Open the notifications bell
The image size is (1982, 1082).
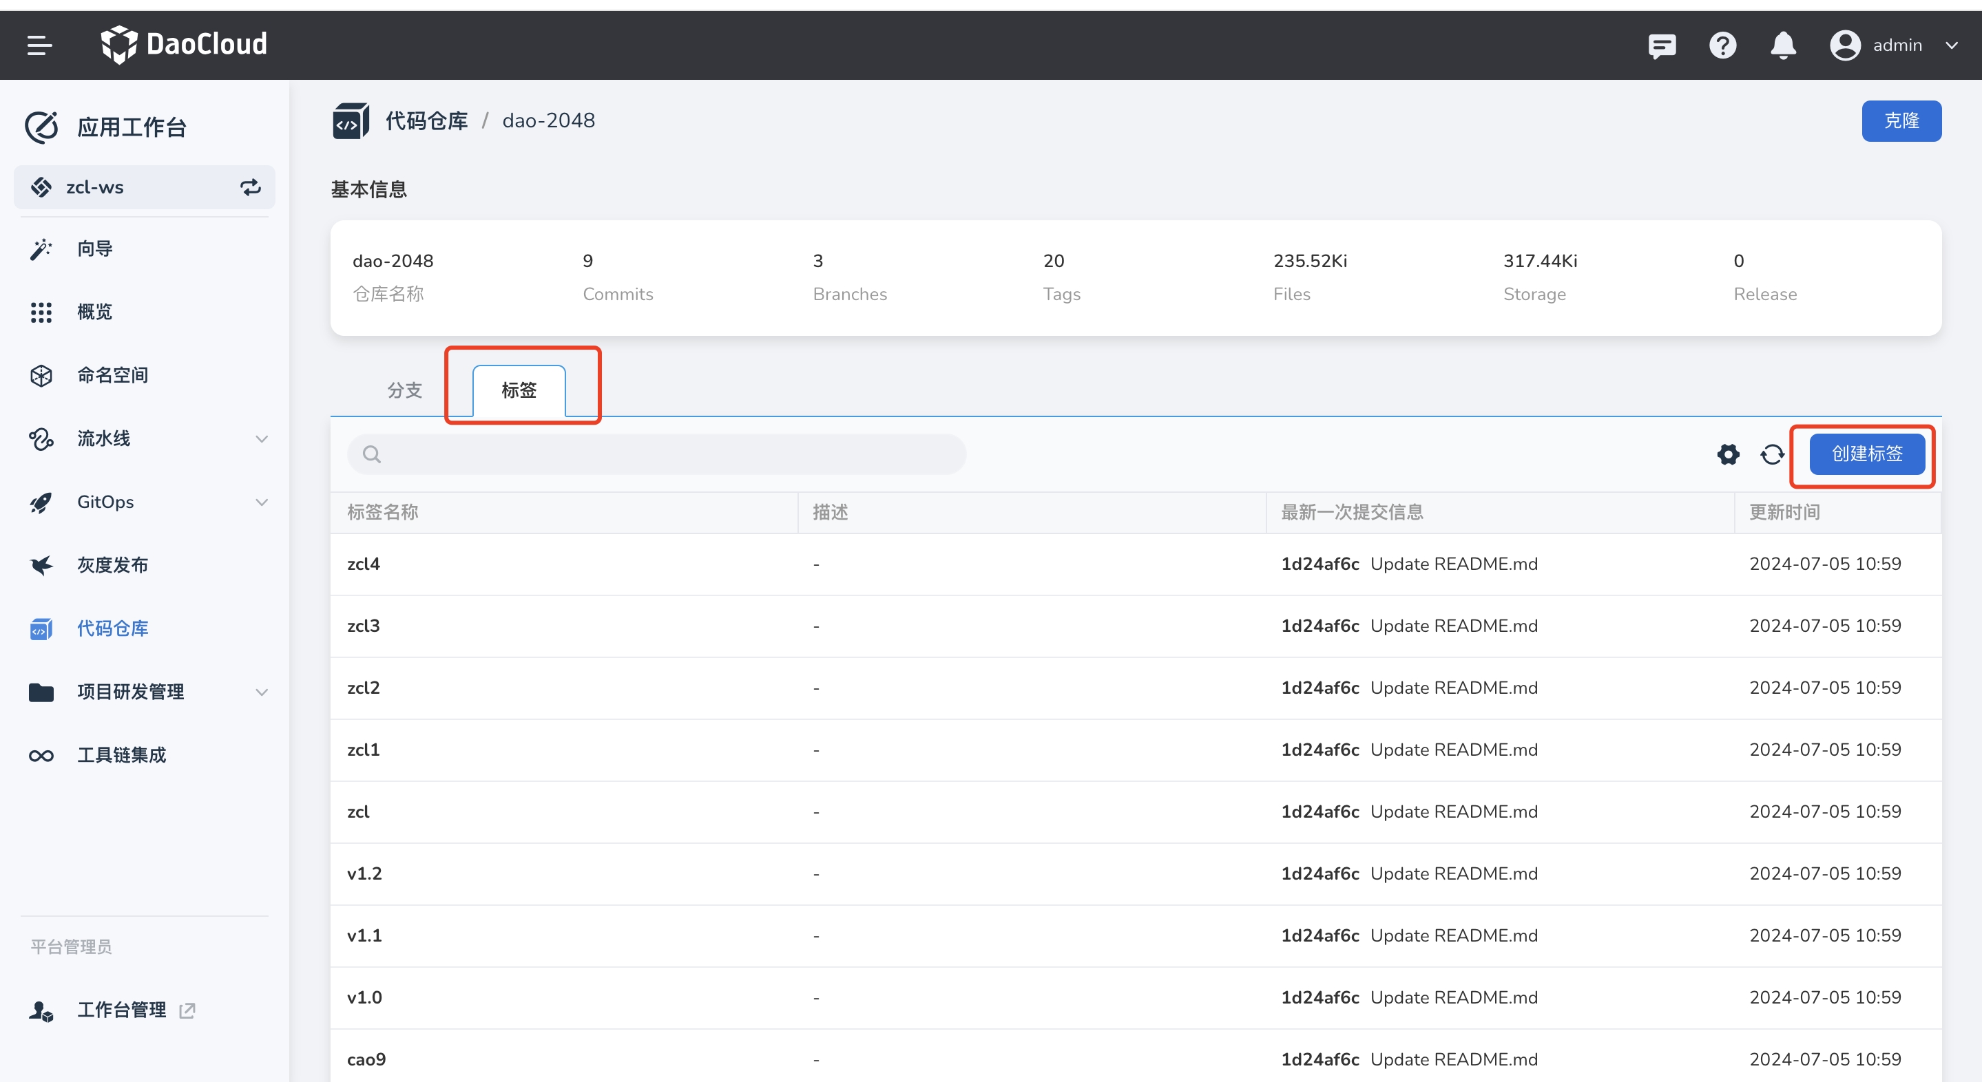pos(1783,45)
